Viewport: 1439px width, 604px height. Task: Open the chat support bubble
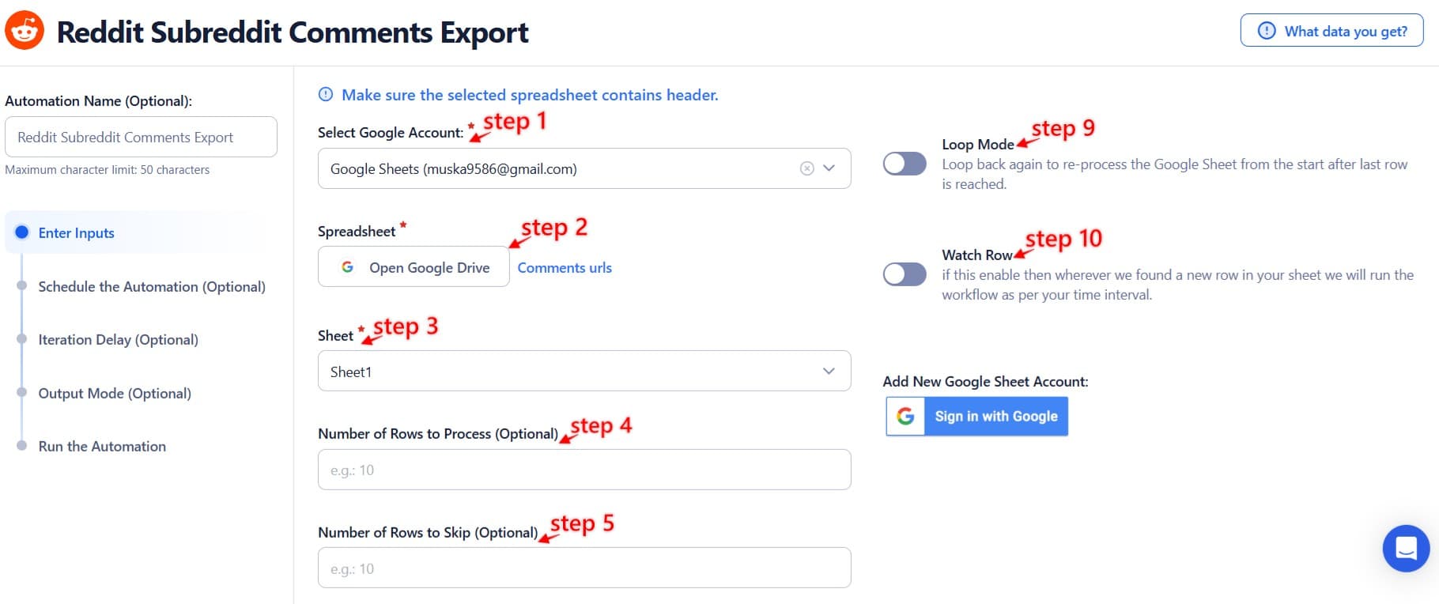pos(1405,548)
